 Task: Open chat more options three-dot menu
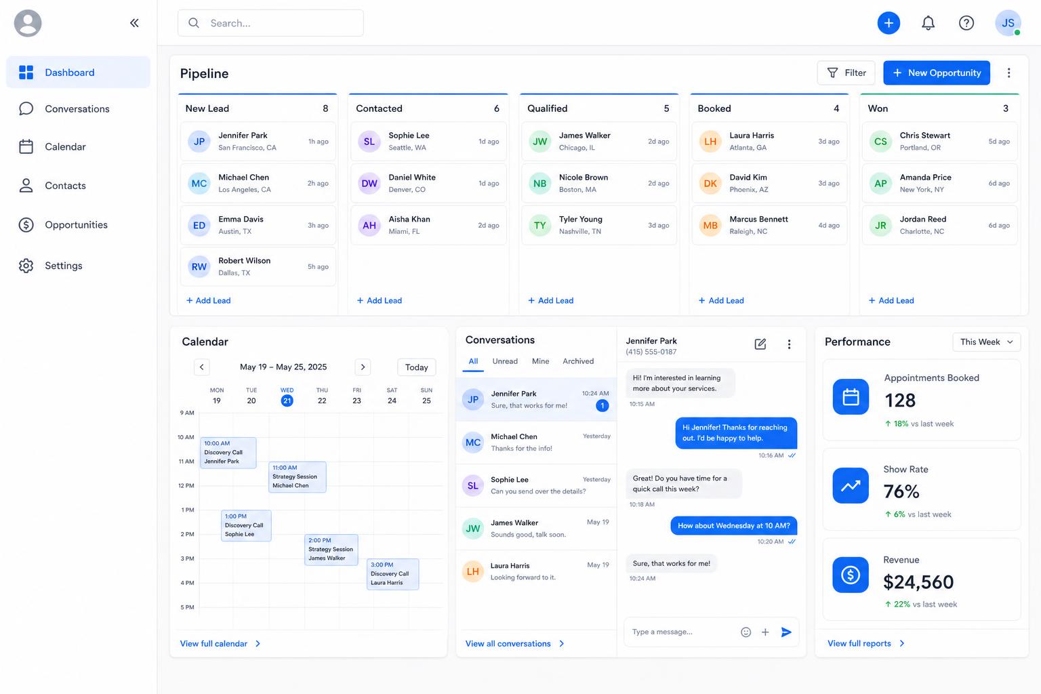(x=789, y=344)
